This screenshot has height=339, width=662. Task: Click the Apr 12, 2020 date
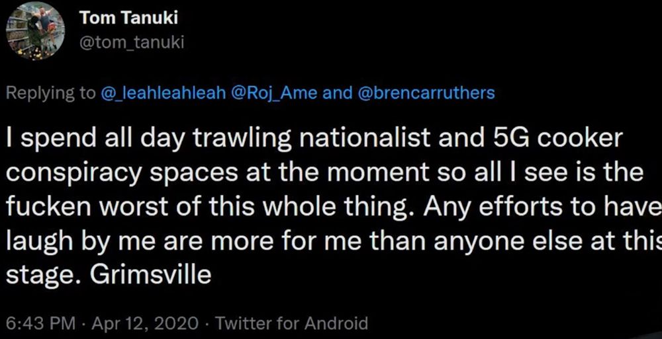click(145, 323)
